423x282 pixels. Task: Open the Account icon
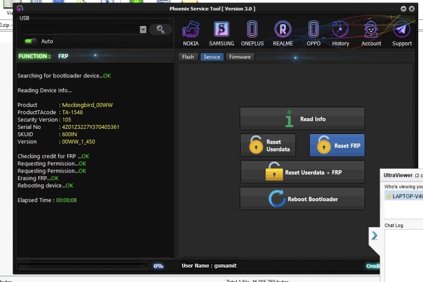[x=371, y=30]
